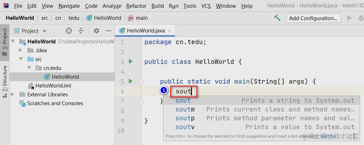Click the IntelliJ IDEA app logo
The height and width of the screenshot is (145, 364).
pos(6,6)
